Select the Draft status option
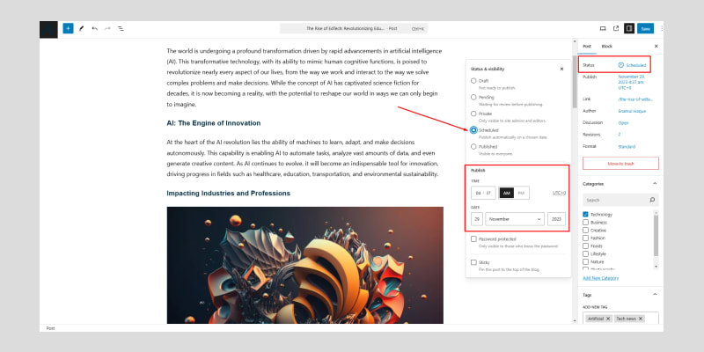This screenshot has height=352, width=704. (473, 81)
